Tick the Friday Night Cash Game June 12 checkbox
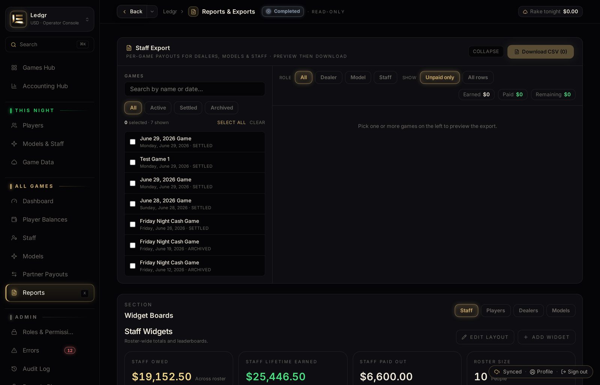This screenshot has height=385, width=600. point(132,266)
